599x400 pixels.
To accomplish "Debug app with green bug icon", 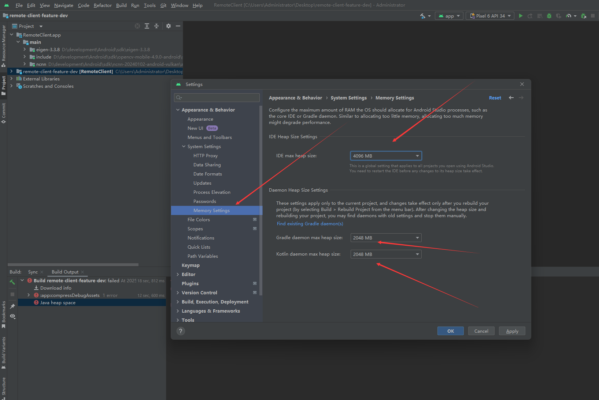I will [549, 16].
